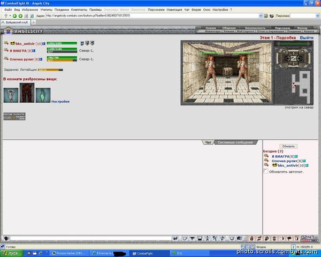Click the up arrow navigation icon in toolbar
This screenshot has height=257, width=321.
pyautogui.click(x=6, y=16)
